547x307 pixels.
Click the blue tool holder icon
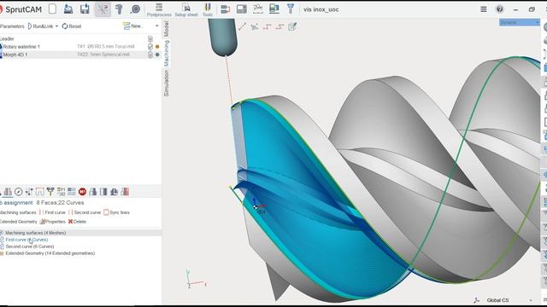291,9
